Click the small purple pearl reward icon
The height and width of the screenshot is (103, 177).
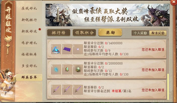click(x=78, y=49)
